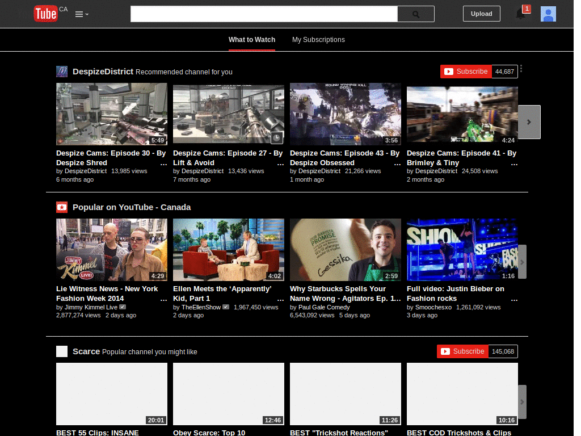Show next Popular on YouTube videos
The height and width of the screenshot is (436, 581).
[x=522, y=262]
